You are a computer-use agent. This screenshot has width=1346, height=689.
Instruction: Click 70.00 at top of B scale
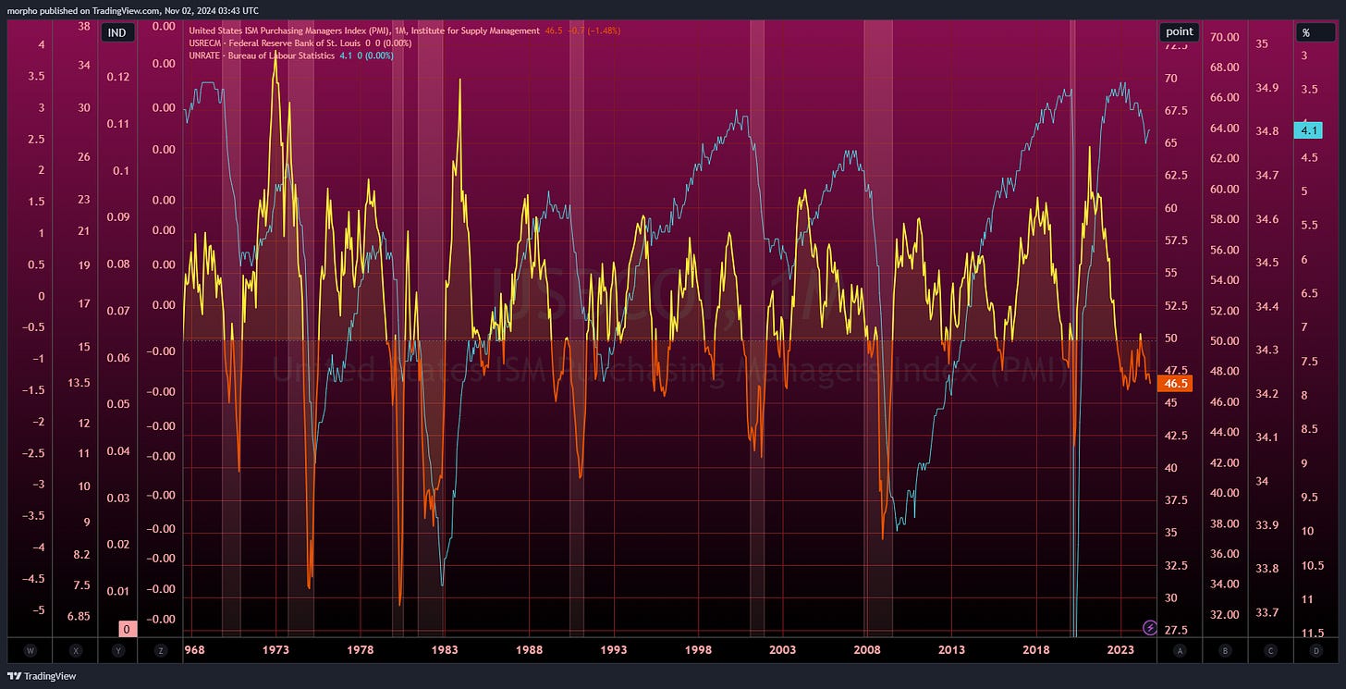click(1224, 37)
